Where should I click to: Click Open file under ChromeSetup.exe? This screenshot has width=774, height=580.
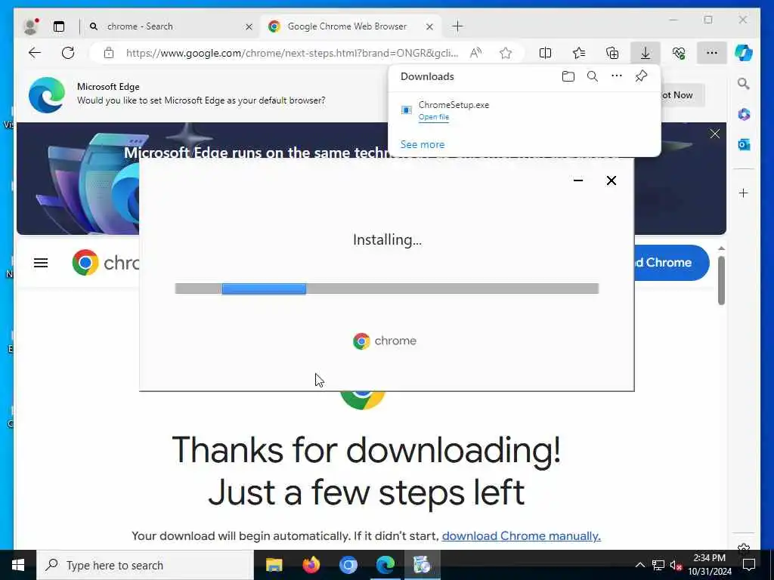(434, 117)
